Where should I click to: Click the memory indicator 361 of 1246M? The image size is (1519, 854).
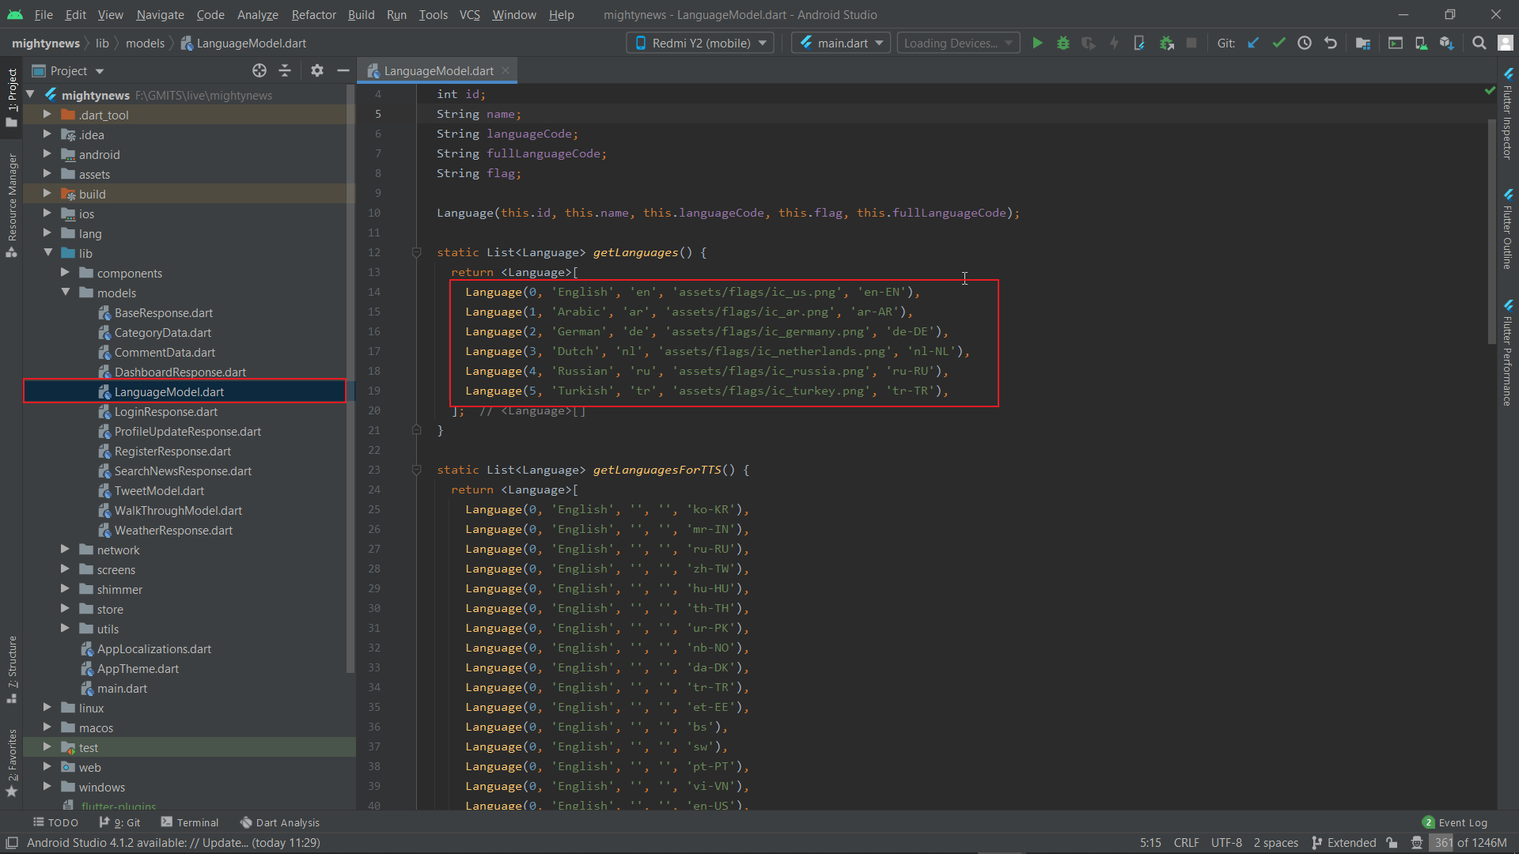point(1469,843)
